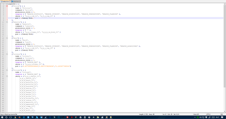Click line number 22 in margin
Screen dimensions: 226x119
pyautogui.click(x=3, y=46)
